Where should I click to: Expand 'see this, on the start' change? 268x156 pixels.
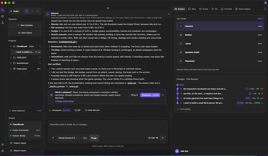tap(181, 94)
